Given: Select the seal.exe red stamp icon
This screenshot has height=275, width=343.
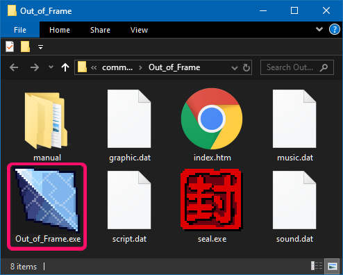Looking at the screenshot, I should click(212, 200).
